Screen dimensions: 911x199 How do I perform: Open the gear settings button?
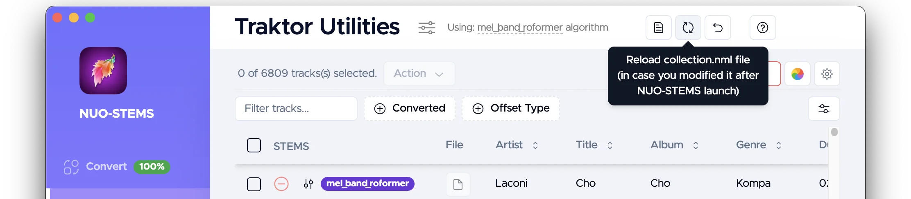click(827, 74)
